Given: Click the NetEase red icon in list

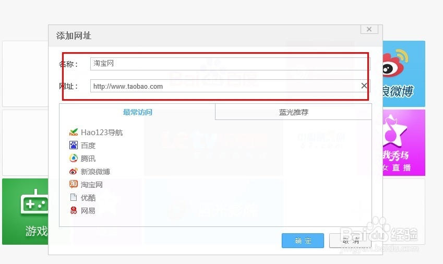Looking at the screenshot, I should point(74,210).
